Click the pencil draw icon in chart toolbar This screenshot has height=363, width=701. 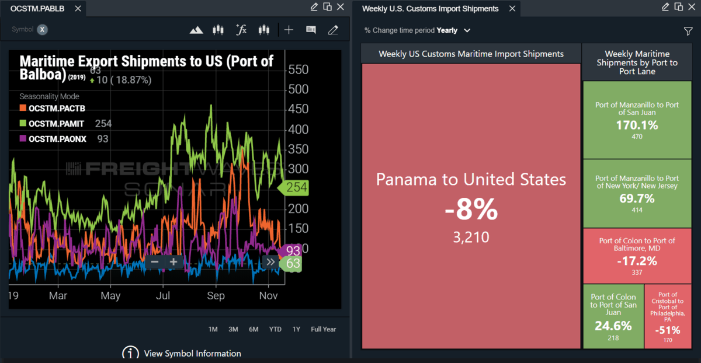click(x=333, y=30)
